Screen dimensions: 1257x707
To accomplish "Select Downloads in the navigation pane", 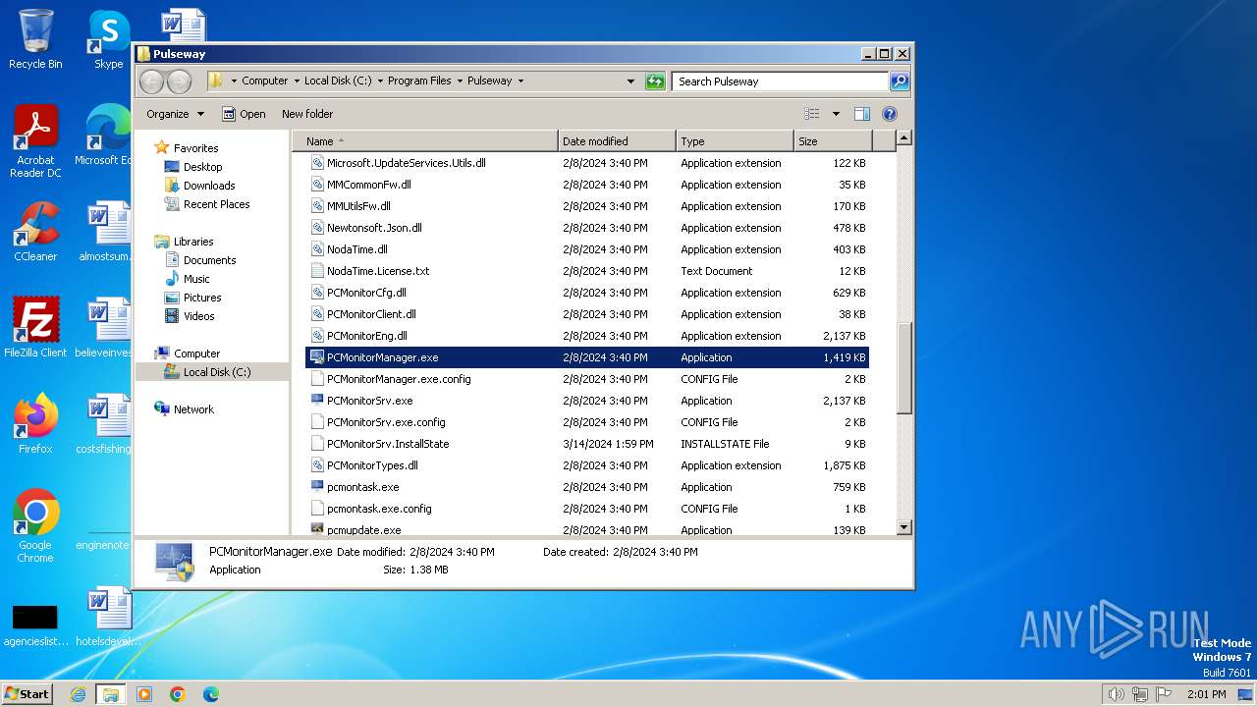I will pyautogui.click(x=209, y=186).
